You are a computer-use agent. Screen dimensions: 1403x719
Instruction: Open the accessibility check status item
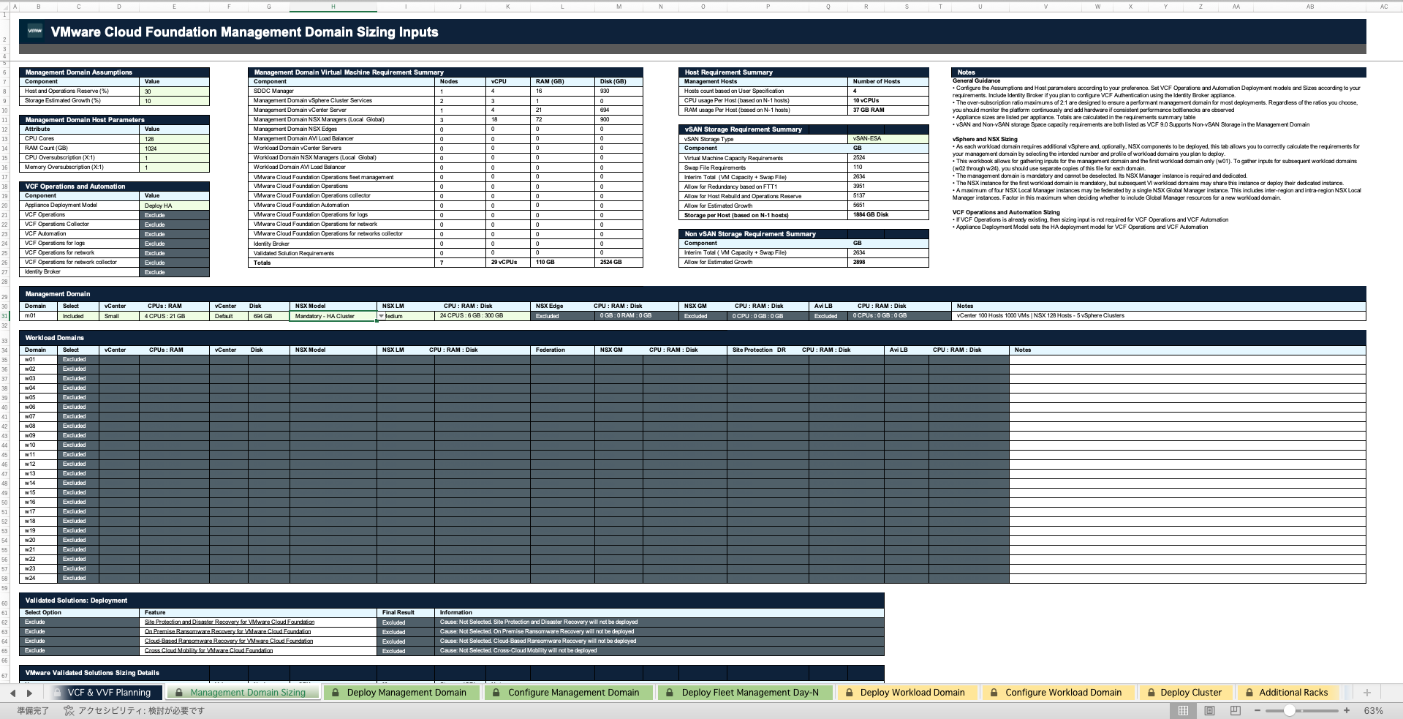pos(135,710)
